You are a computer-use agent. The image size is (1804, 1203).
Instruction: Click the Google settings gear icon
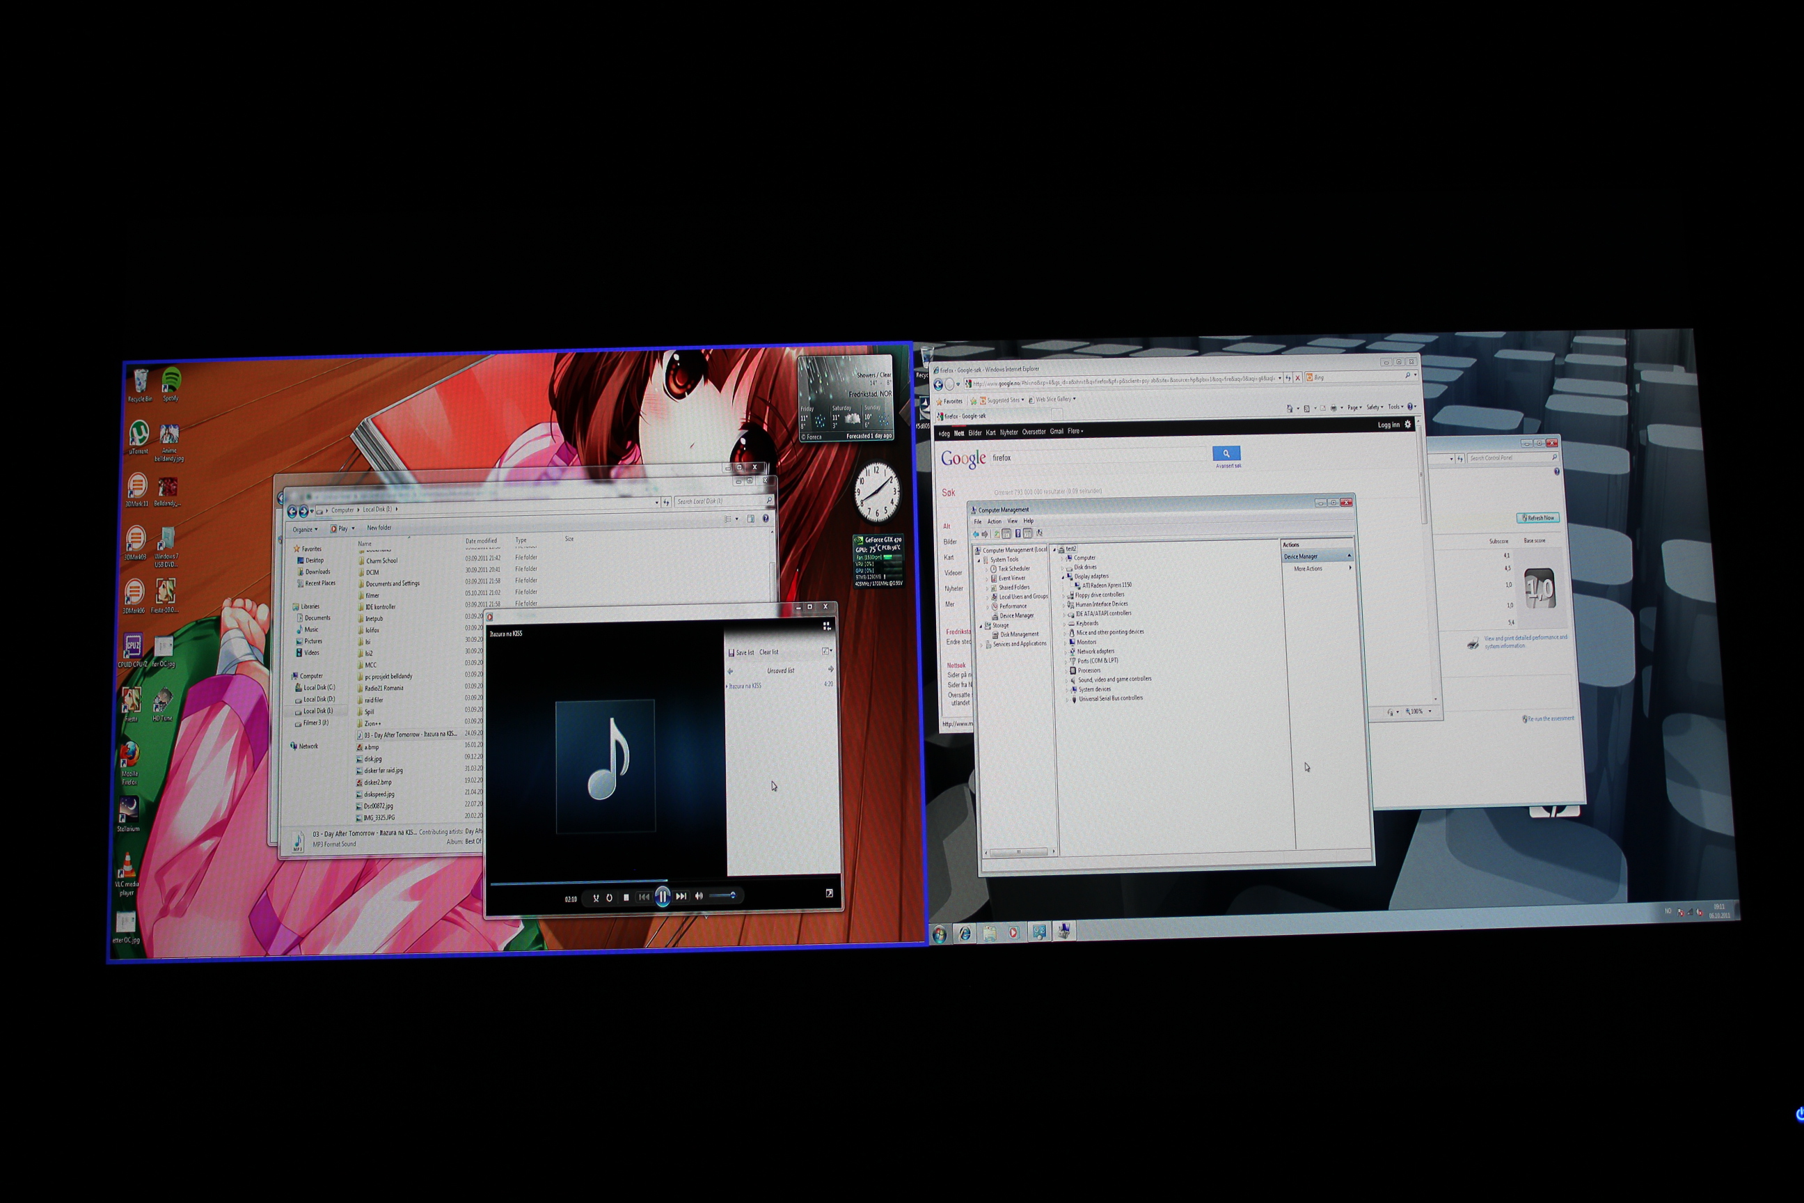(x=1407, y=424)
